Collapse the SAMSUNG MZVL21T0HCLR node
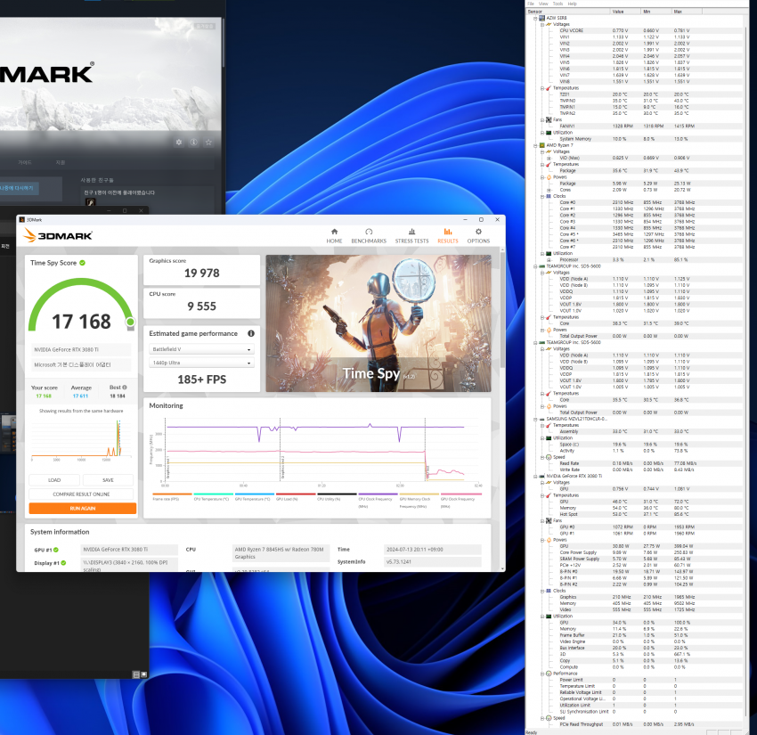The height and width of the screenshot is (735, 757). [x=535, y=419]
